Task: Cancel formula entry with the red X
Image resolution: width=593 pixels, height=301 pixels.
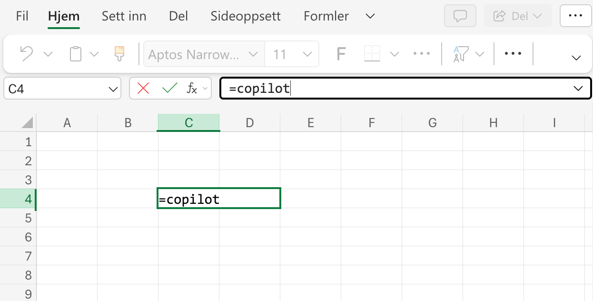Action: point(143,88)
